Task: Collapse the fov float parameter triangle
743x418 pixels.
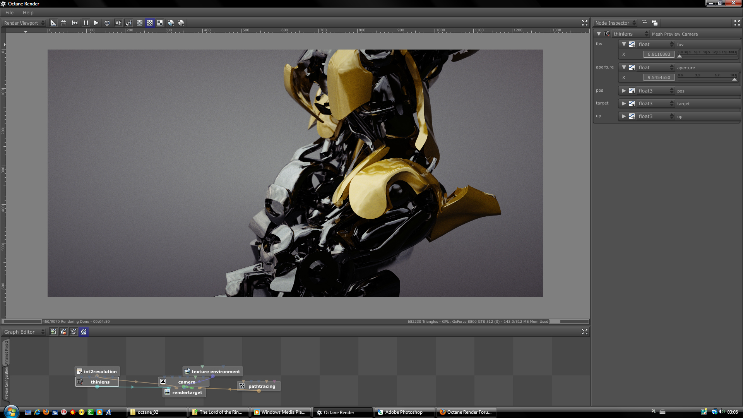Action: 624,44
